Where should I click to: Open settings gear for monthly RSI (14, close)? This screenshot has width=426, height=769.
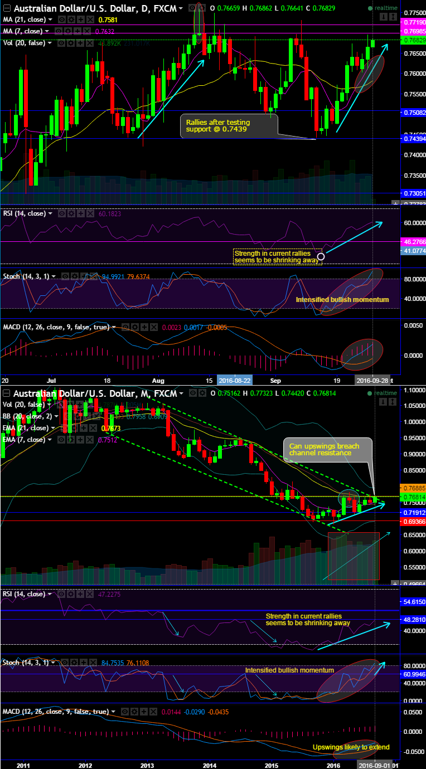click(71, 594)
